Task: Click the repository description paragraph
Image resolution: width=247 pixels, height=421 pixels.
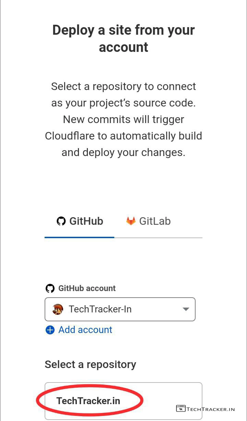Action: pos(123,119)
